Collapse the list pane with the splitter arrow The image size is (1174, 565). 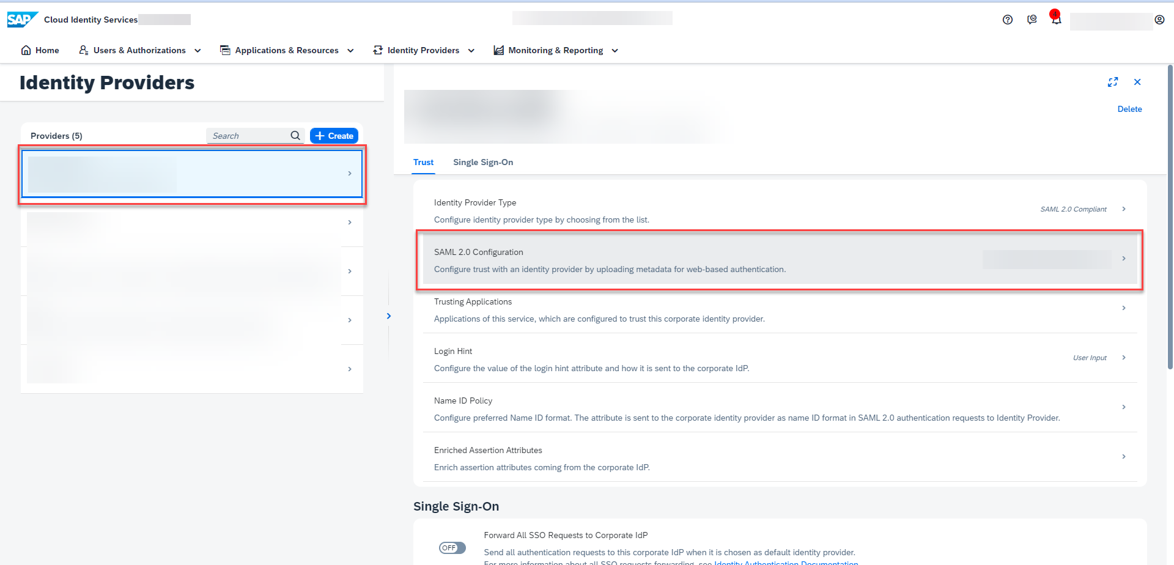(x=389, y=316)
